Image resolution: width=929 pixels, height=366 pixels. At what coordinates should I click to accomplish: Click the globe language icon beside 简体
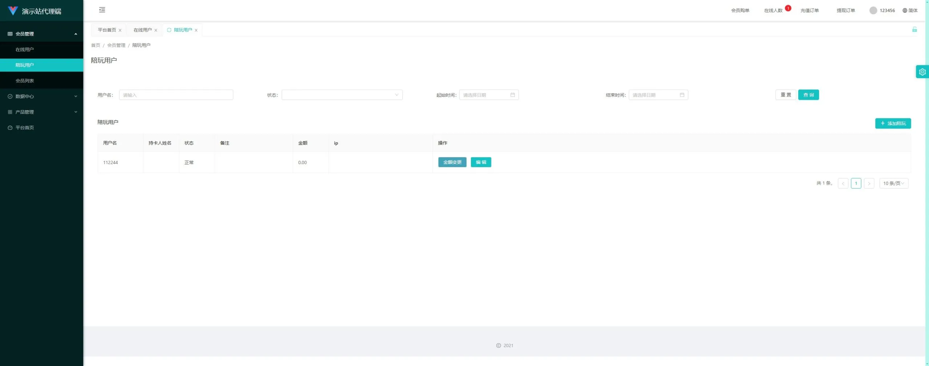pos(905,11)
